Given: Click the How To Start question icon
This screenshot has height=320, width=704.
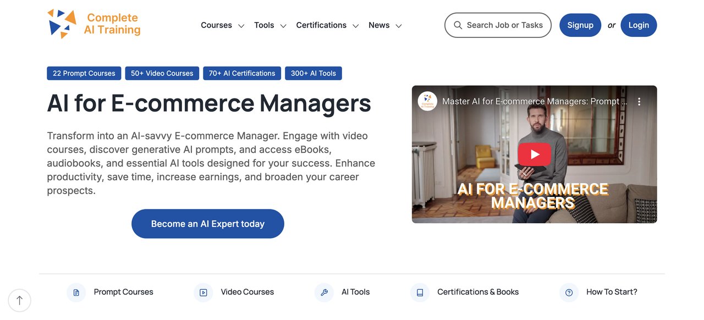Looking at the screenshot, I should pyautogui.click(x=569, y=293).
